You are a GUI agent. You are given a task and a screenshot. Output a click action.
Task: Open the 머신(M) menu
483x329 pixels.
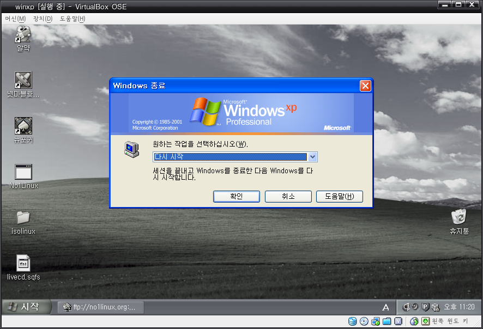click(x=15, y=19)
